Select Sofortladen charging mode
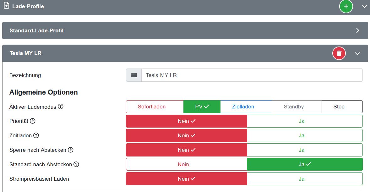370x192 pixels. pos(155,107)
